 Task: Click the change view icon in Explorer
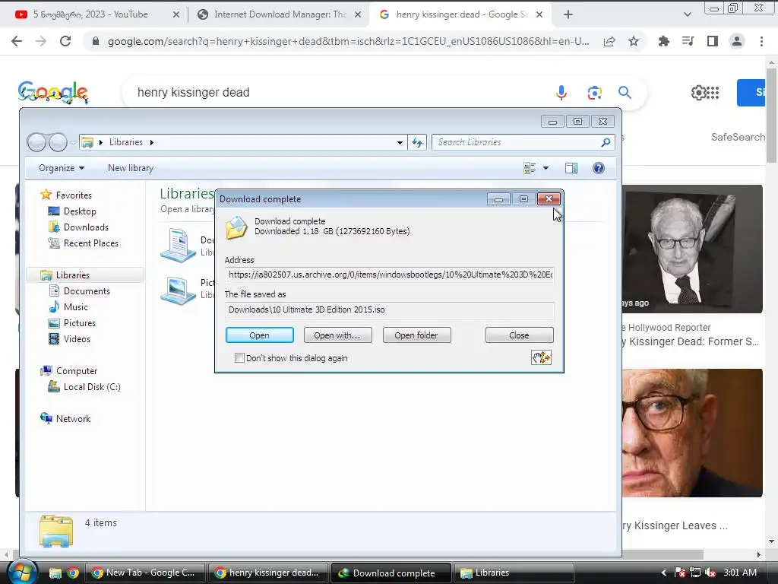click(530, 168)
